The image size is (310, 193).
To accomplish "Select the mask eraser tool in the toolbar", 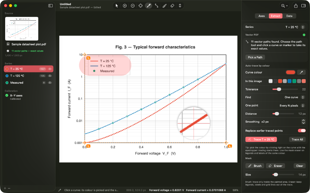I will [x=172, y=6].
